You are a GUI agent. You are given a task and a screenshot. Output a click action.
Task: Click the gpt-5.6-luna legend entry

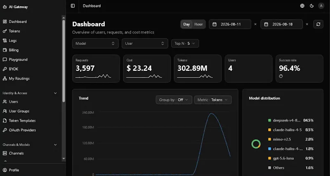[x=283, y=158]
